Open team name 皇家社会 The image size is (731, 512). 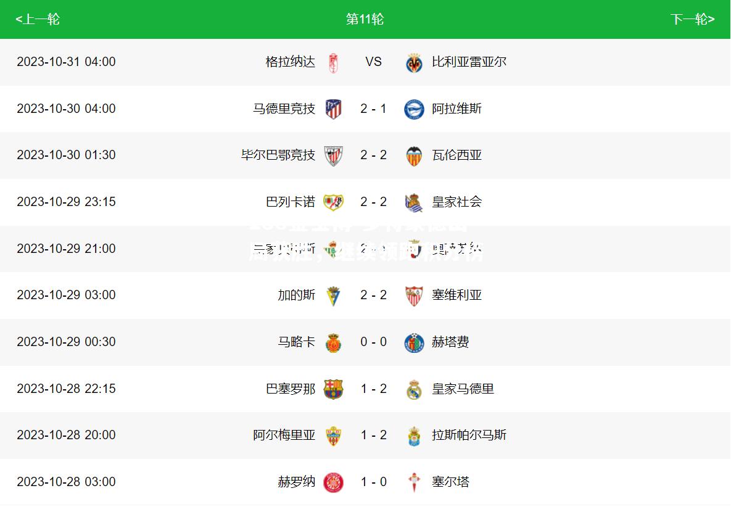point(456,202)
